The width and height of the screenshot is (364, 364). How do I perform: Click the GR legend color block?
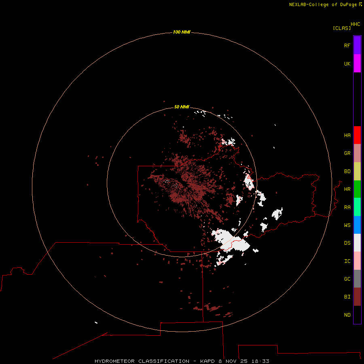coord(357,153)
